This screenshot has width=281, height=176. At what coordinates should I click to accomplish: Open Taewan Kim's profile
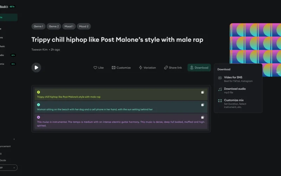pos(39,50)
